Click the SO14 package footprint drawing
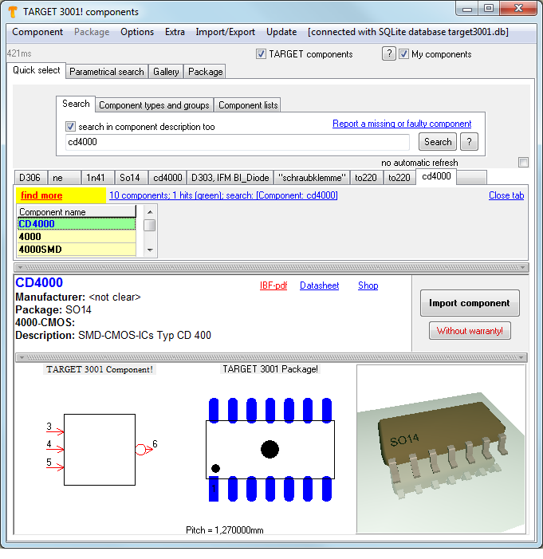The width and height of the screenshot is (543, 559). (x=270, y=450)
